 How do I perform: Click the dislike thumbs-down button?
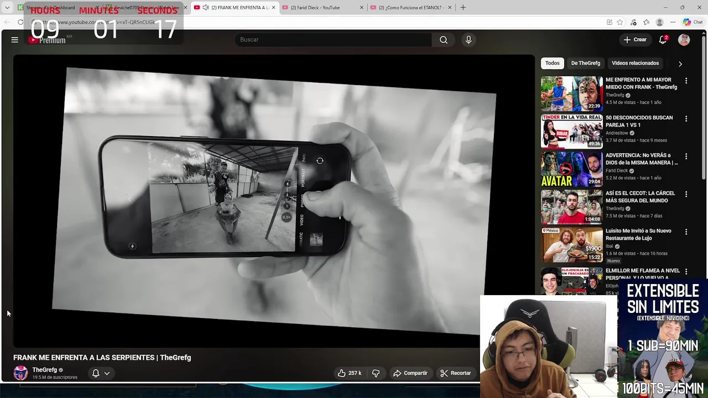376,373
